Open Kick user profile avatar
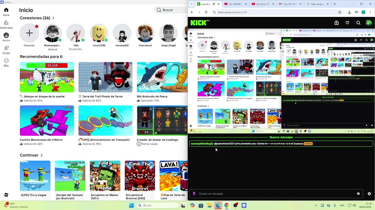Image resolution: width=375 pixels, height=210 pixels. click(x=369, y=23)
